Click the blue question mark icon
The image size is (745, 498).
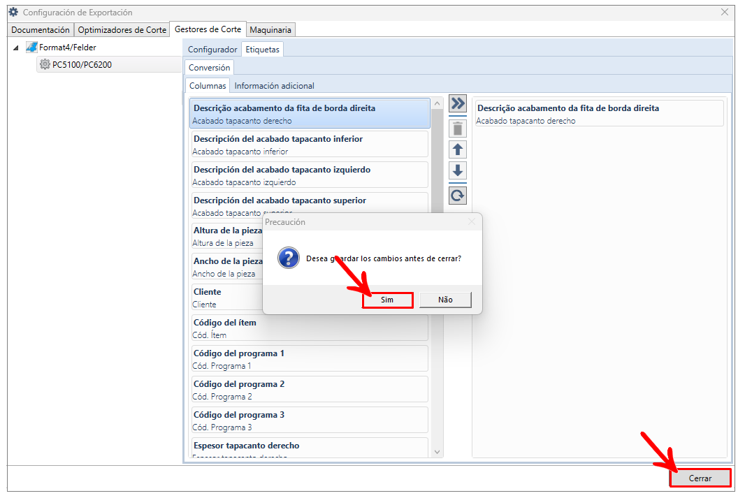pyautogui.click(x=289, y=258)
